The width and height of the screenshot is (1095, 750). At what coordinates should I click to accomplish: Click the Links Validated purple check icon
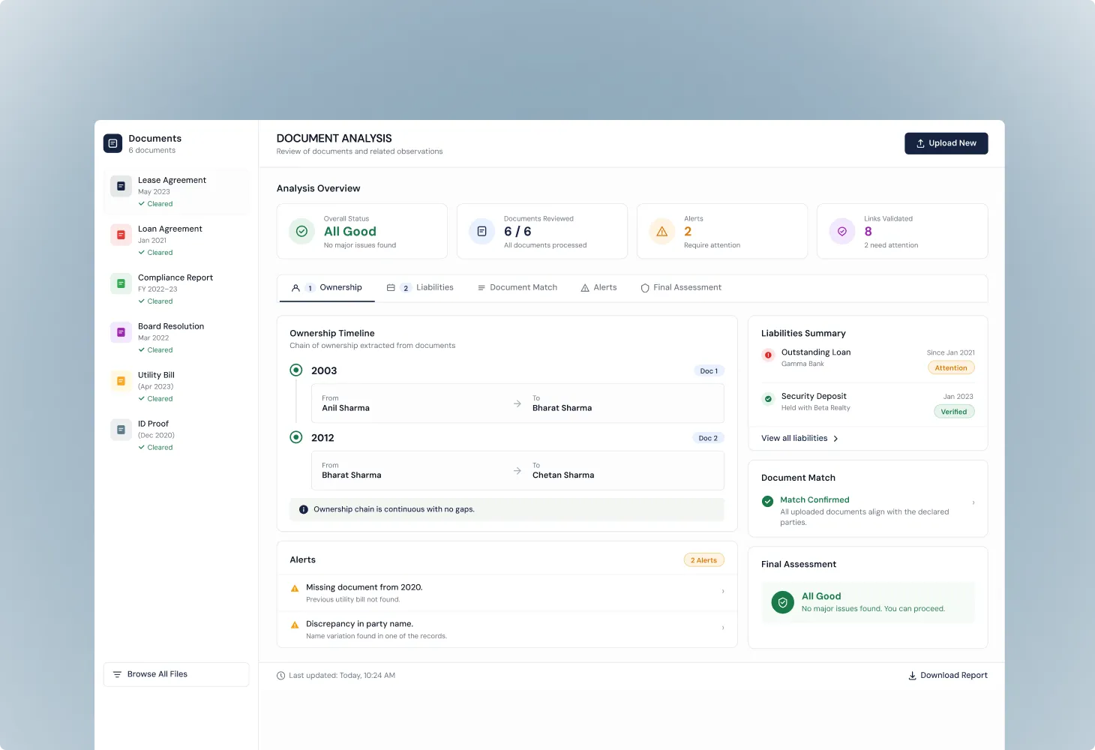click(841, 231)
